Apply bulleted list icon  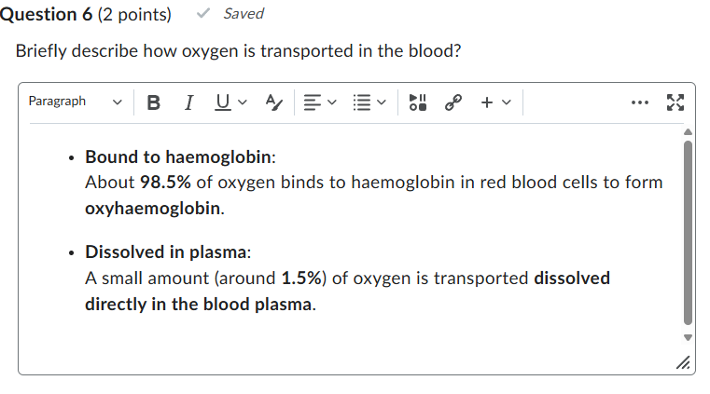click(x=362, y=102)
